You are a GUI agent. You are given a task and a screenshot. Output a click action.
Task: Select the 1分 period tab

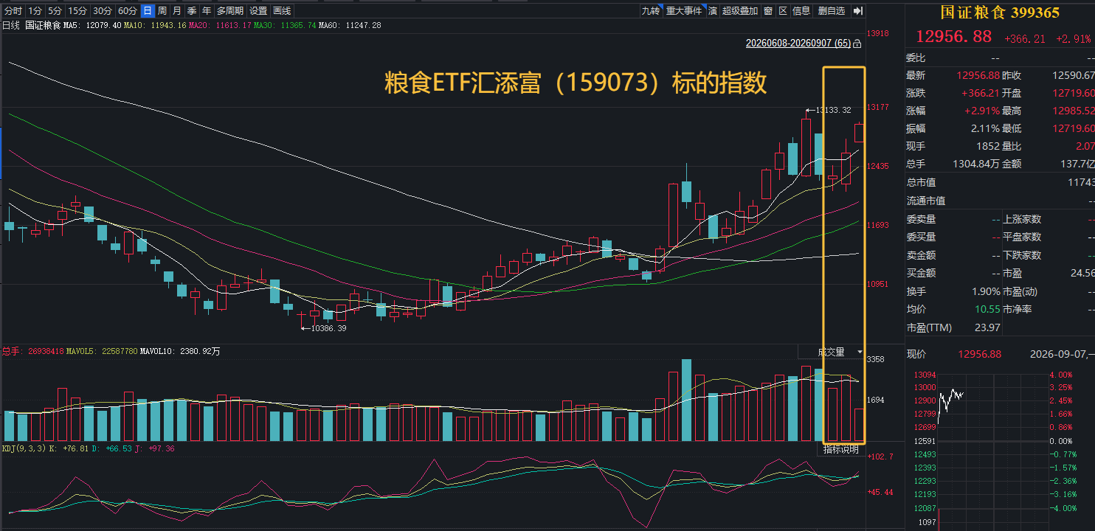click(x=35, y=11)
